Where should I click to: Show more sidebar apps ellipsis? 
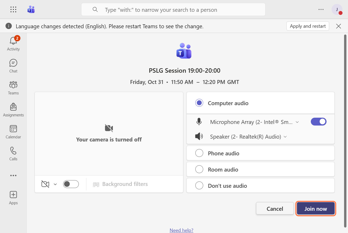click(13, 175)
